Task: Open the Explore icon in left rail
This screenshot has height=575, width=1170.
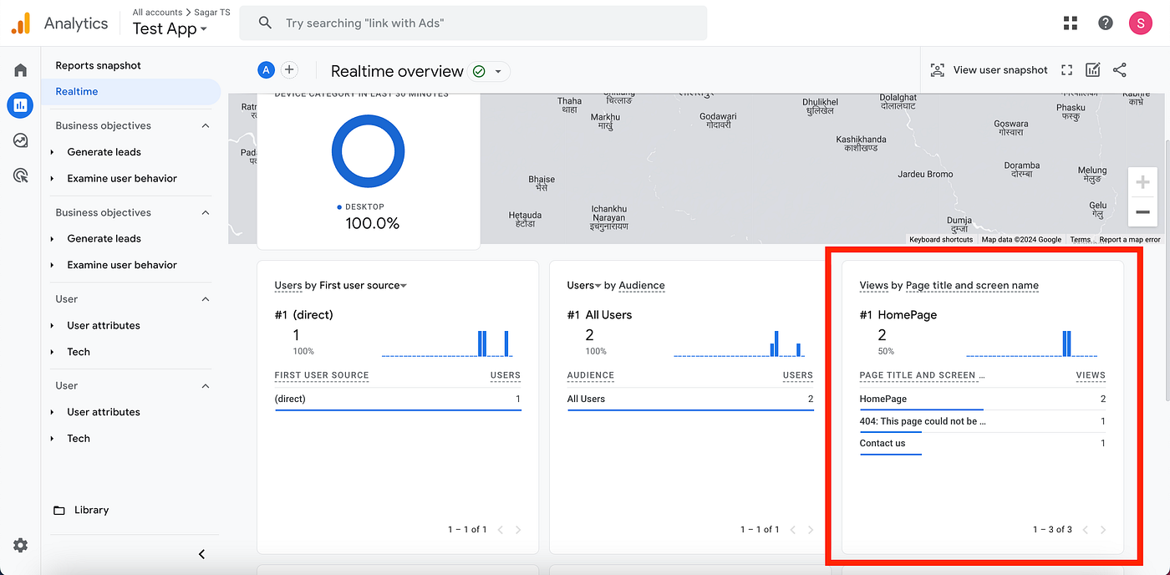Action: click(20, 140)
